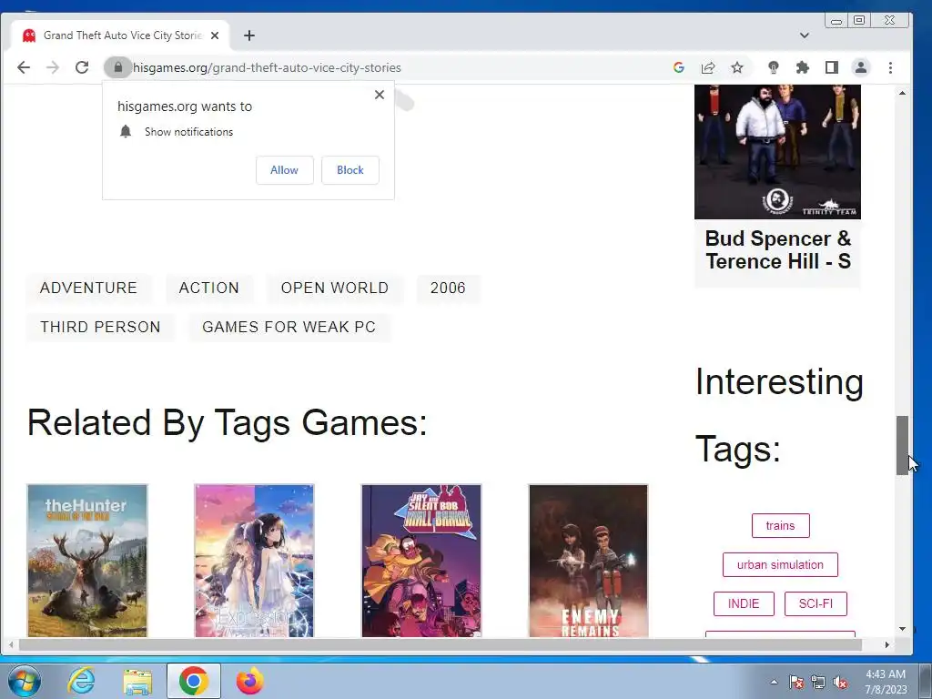Reload the current page

point(82,67)
